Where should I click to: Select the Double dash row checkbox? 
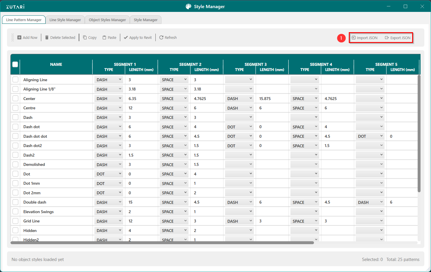(15, 202)
